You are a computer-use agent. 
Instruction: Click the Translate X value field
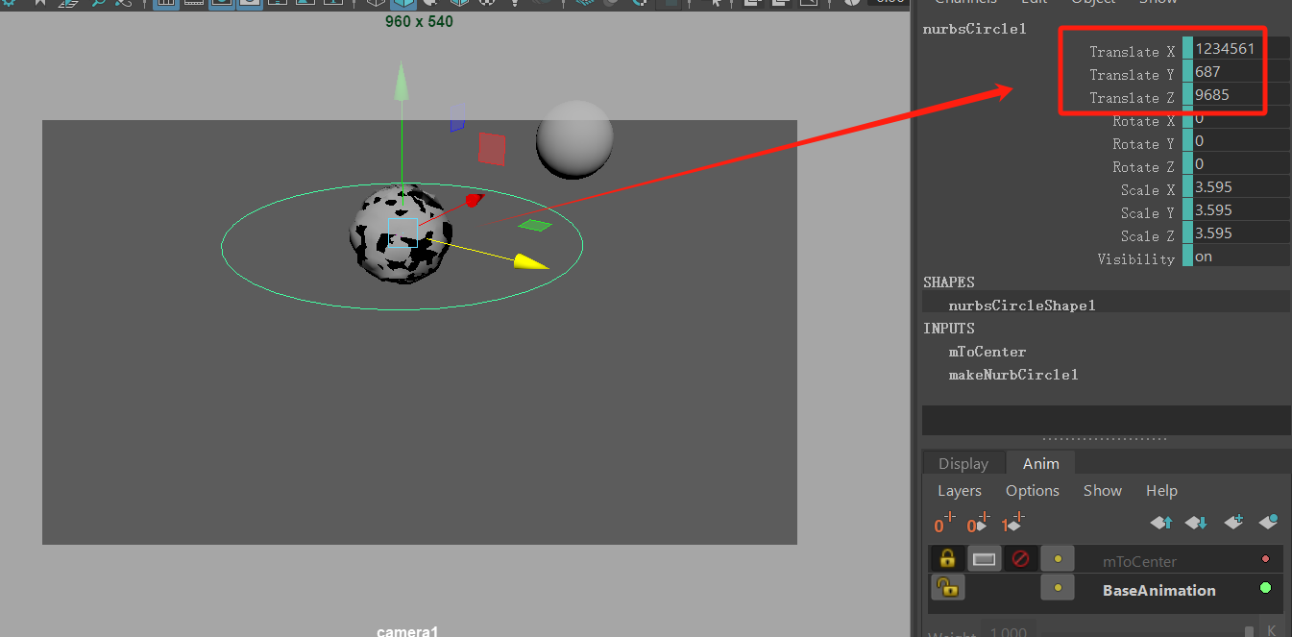1241,48
